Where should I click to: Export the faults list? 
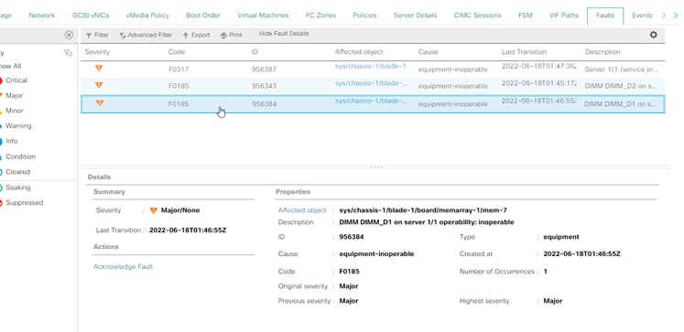point(196,35)
